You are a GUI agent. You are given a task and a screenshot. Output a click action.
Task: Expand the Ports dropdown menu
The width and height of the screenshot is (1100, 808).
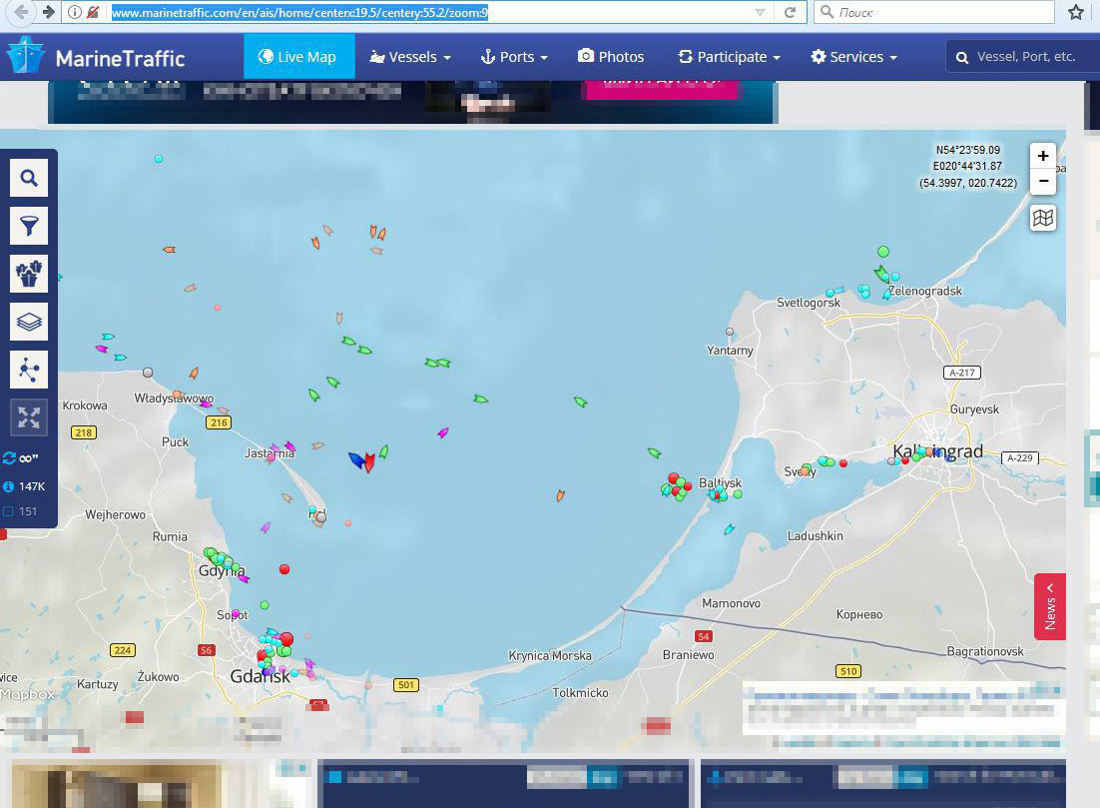[514, 57]
